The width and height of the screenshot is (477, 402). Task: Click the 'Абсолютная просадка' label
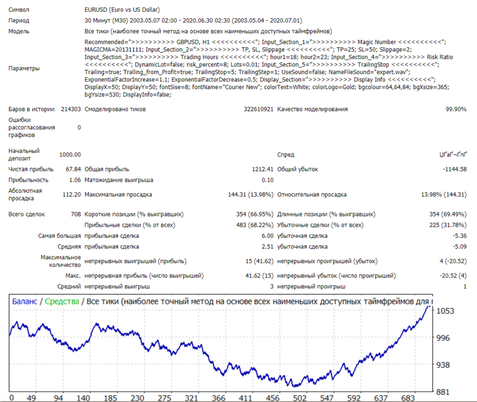25,195
